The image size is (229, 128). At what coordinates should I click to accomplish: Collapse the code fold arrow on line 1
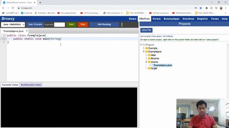[x=5, y=35]
